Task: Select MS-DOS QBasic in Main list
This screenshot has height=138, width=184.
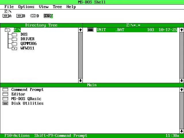Action: pos(26,99)
